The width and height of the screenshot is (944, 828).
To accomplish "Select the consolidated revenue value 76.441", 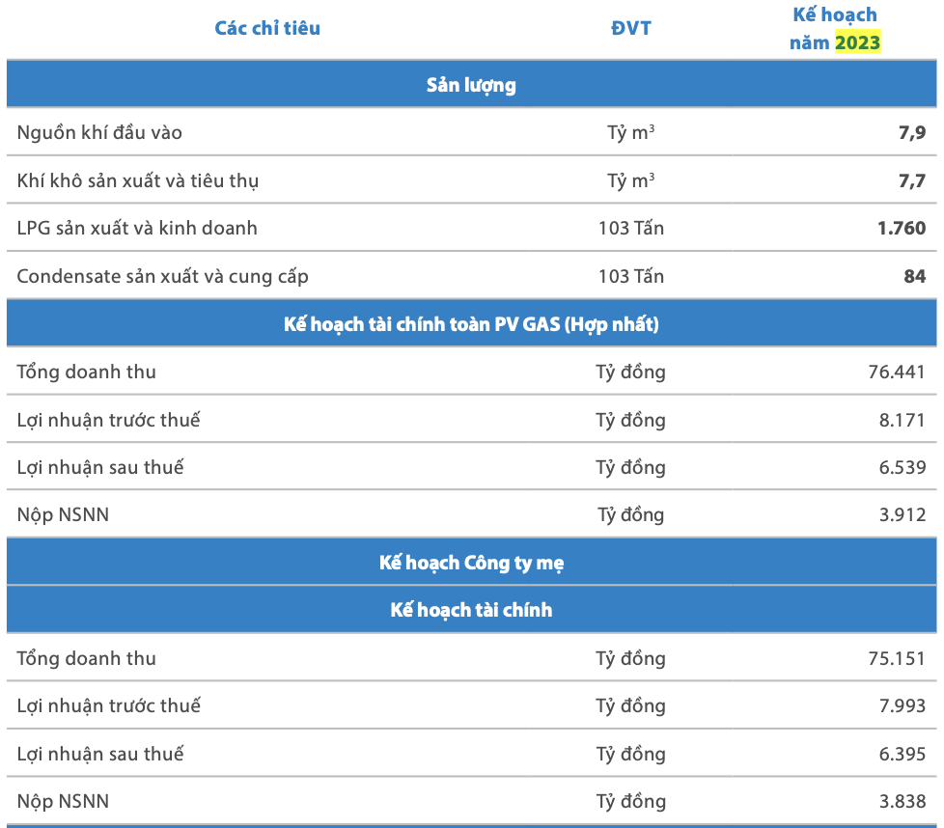I will tap(897, 372).
